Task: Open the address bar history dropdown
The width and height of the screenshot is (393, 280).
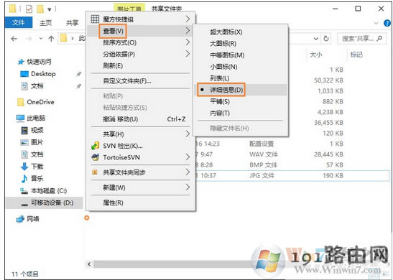Action: pyautogui.click(x=316, y=39)
